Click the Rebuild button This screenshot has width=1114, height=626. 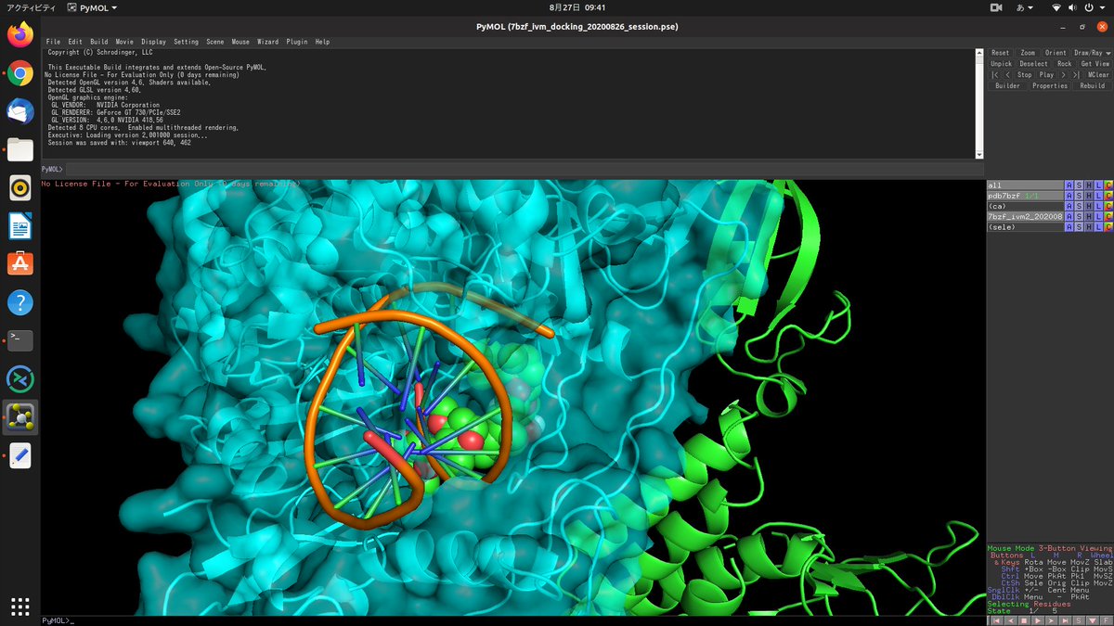(1093, 85)
